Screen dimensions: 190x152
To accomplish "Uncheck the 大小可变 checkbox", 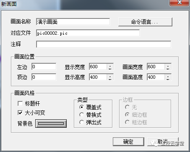I will (x=20, y=113).
